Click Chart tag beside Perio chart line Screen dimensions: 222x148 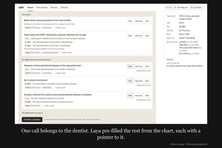coord(27,69)
